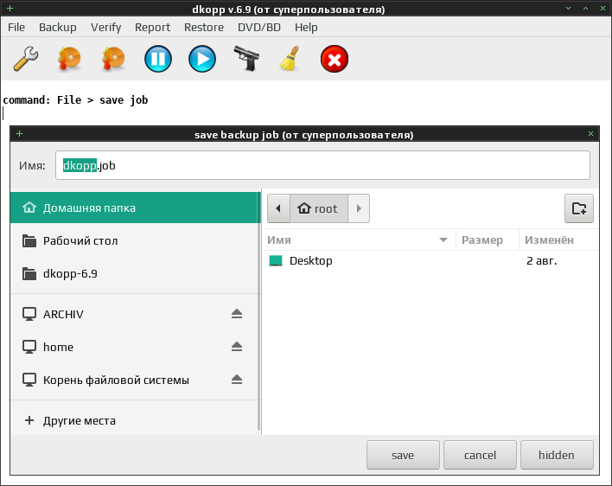Quit dkopp via the red X icon

pyautogui.click(x=335, y=59)
